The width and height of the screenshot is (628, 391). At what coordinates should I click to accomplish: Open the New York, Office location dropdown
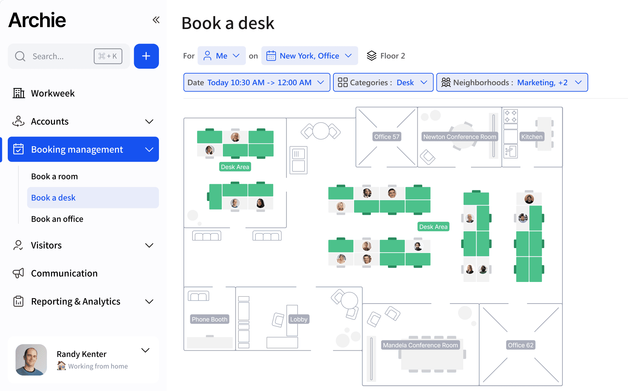click(x=309, y=55)
